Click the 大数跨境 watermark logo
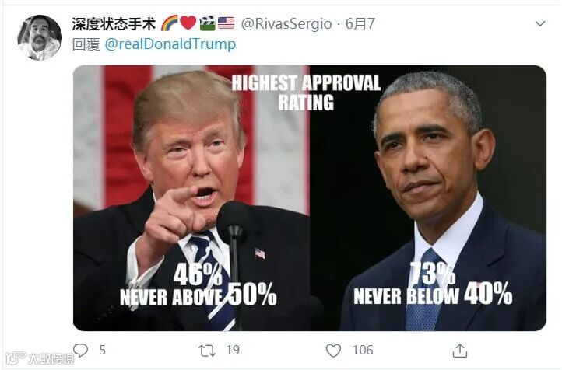562x370 pixels. click(x=40, y=358)
